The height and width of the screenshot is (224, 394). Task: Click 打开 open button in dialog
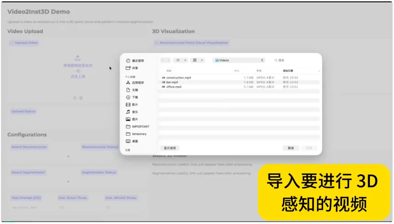coord(309,148)
